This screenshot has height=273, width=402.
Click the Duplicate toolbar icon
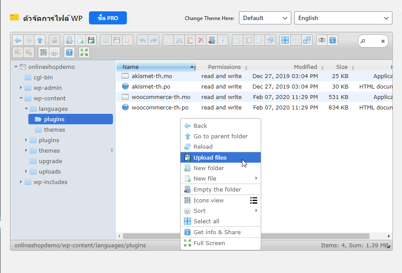[x=237, y=40]
